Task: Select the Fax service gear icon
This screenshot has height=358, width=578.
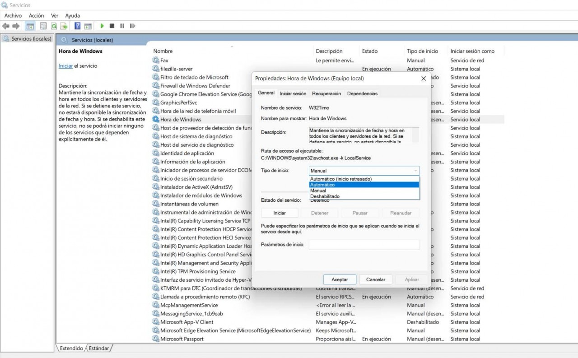Action: (156, 60)
